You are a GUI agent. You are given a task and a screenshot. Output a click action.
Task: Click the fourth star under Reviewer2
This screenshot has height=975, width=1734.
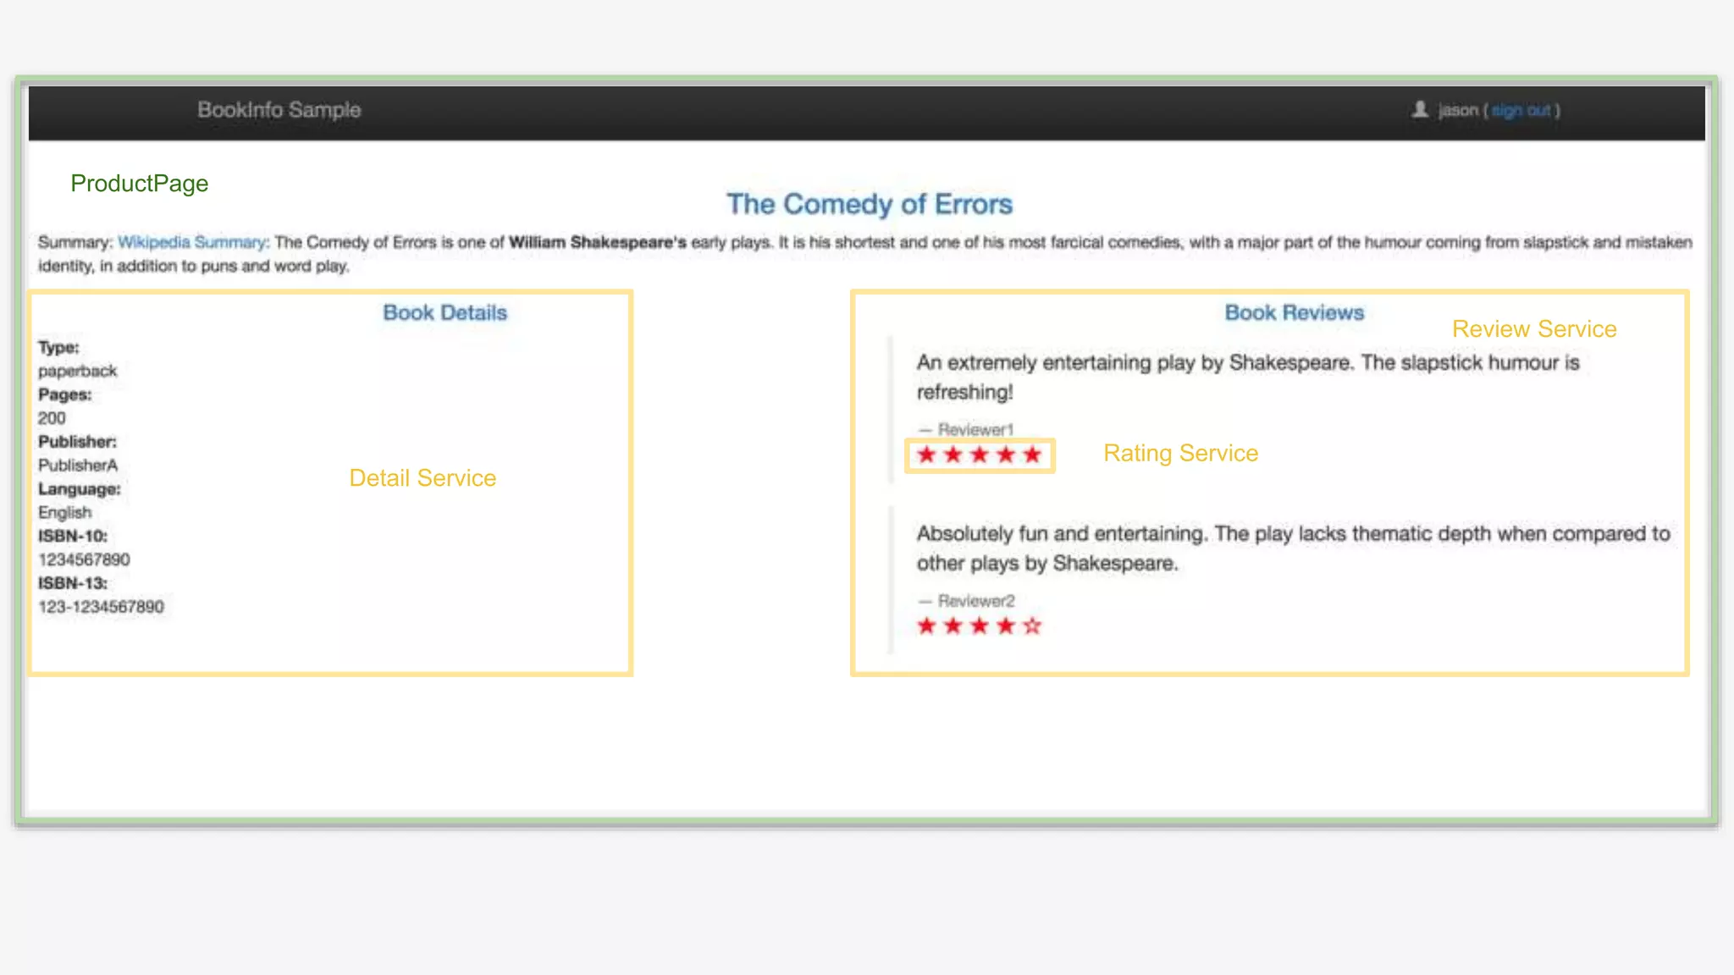[1005, 626]
